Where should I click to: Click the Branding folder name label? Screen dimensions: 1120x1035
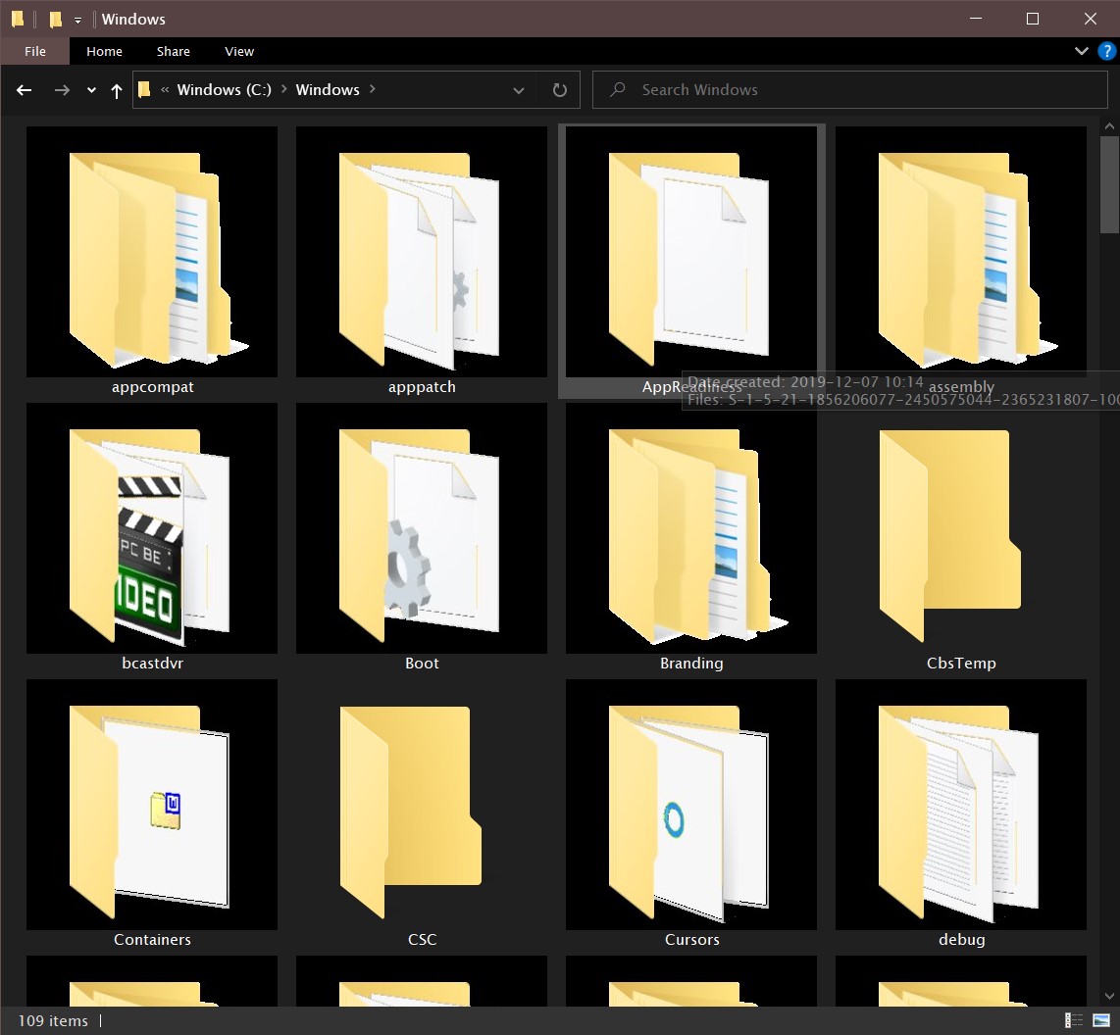[x=691, y=664]
